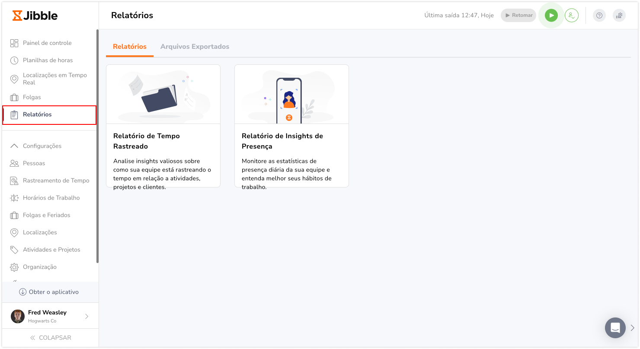Viewport: 640px width, 349px height.
Task: Open the Relatório de Tempo Rastreado card
Action: tap(163, 126)
